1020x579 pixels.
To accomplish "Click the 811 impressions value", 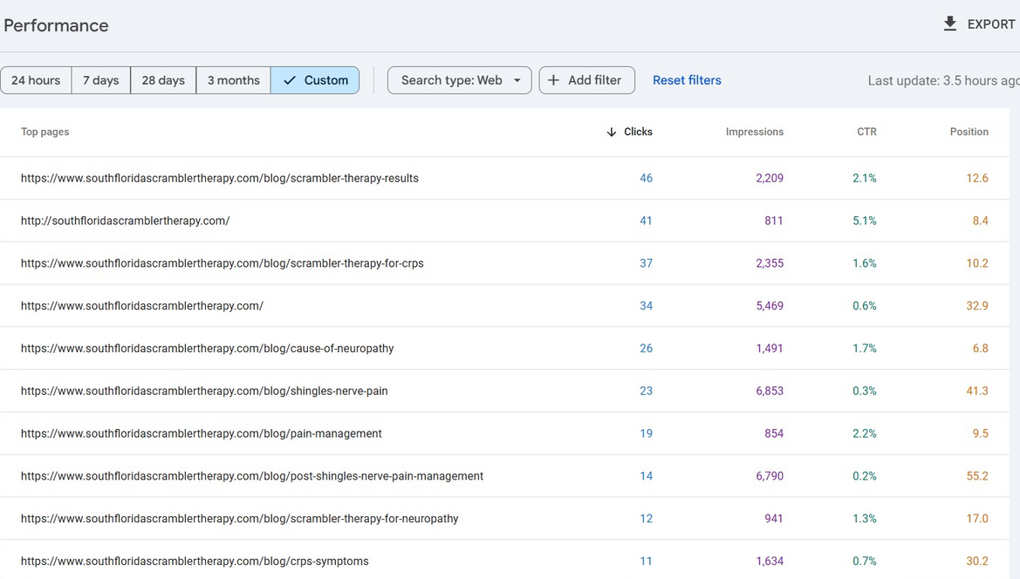I will point(774,221).
